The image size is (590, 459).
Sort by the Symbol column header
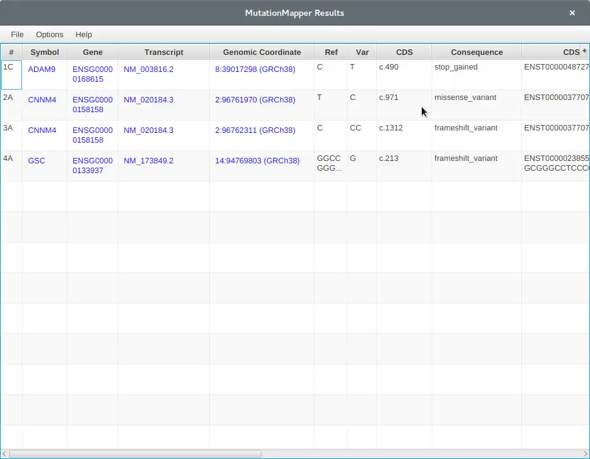44,52
